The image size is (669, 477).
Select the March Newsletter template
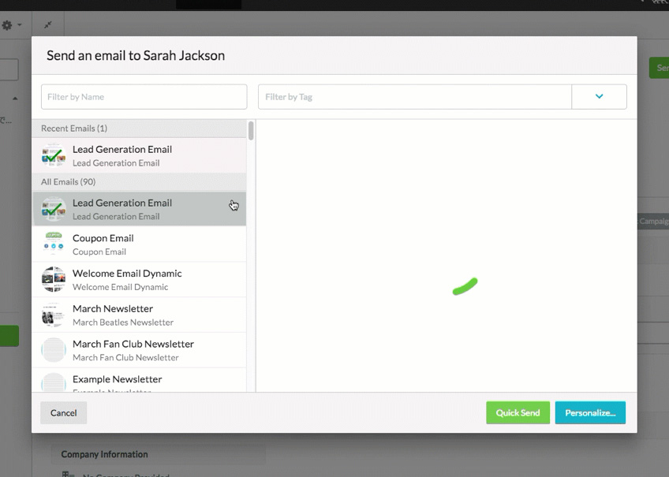(x=139, y=315)
